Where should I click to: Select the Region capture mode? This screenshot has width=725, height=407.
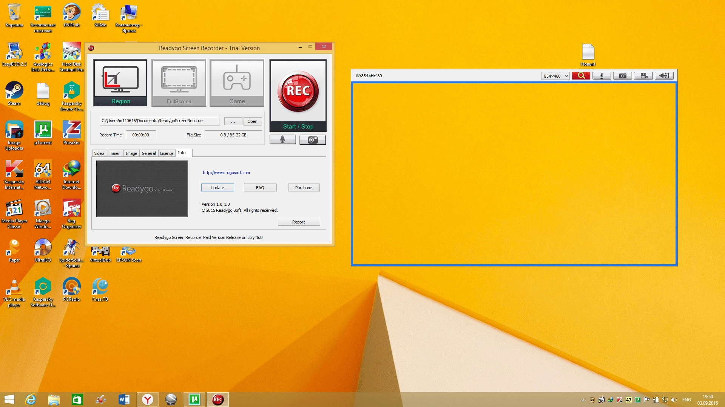pos(120,83)
